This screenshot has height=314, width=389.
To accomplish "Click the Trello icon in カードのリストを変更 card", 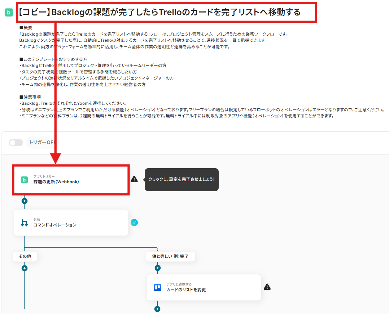I will [x=158, y=287].
